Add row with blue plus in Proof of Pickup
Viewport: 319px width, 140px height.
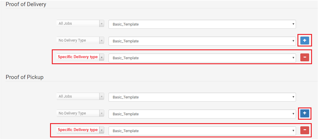point(304,113)
